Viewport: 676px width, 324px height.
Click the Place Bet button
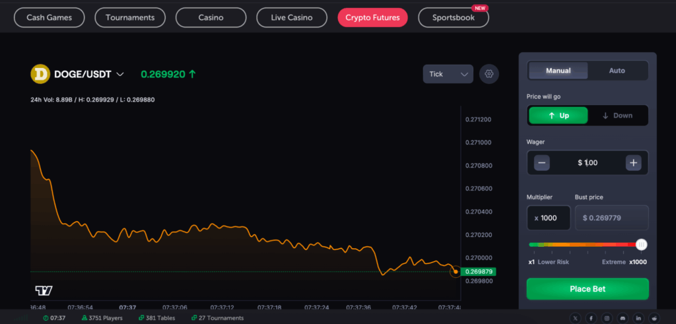[x=588, y=288]
